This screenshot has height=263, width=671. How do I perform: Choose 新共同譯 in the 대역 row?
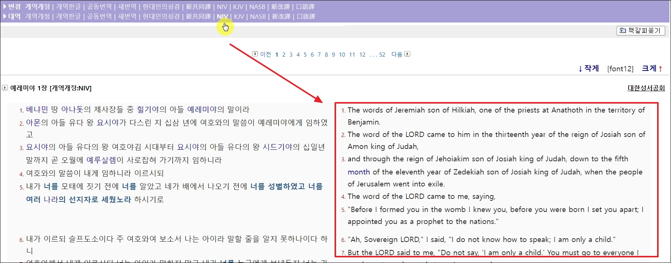tap(198, 17)
